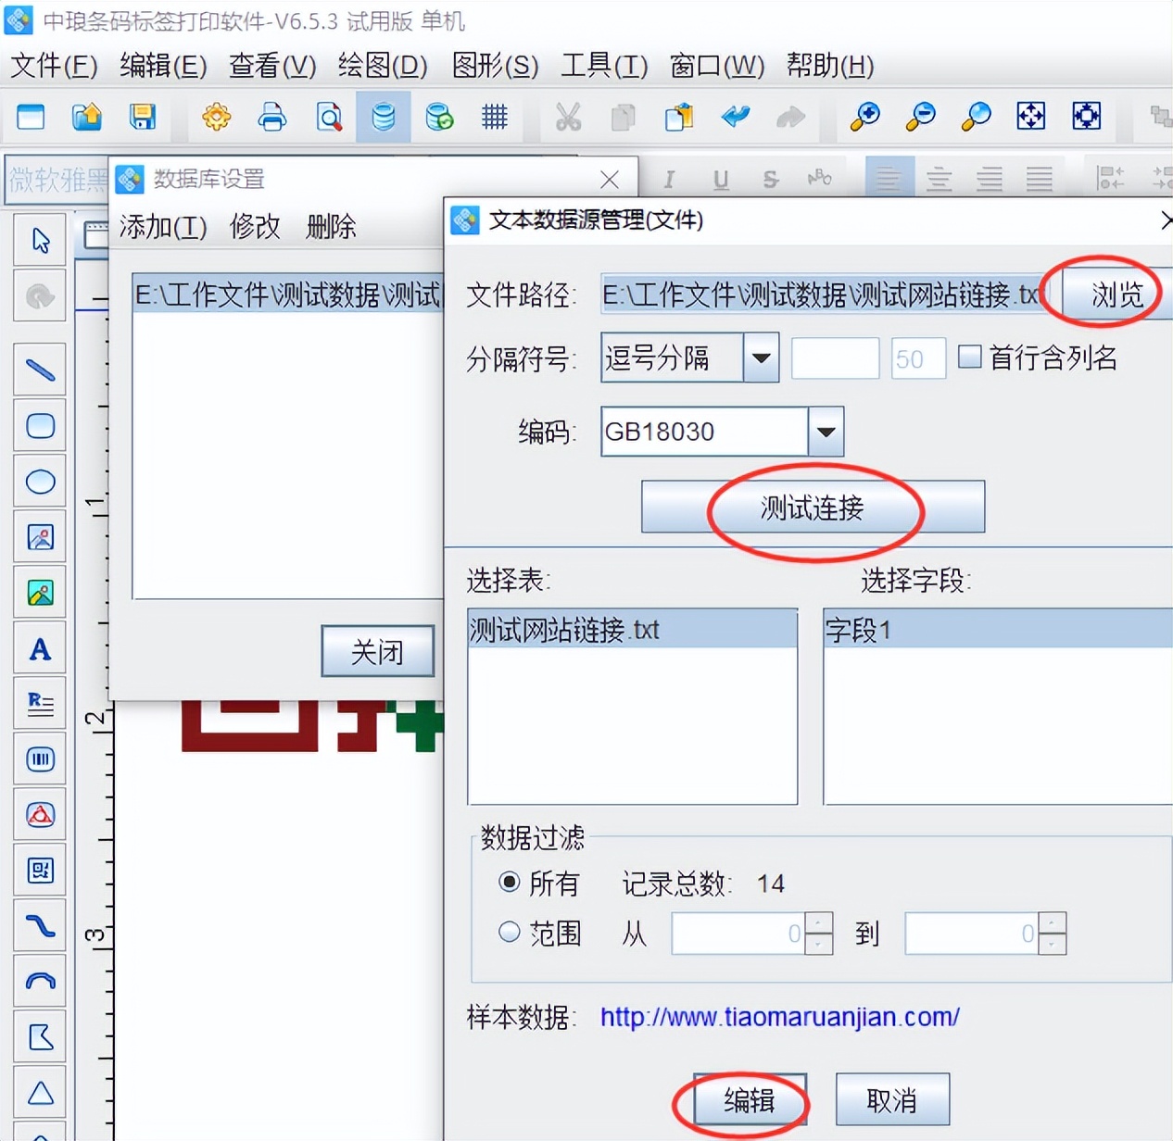Expand the 编码 encoding dropdown
This screenshot has height=1141, width=1173.
click(824, 432)
